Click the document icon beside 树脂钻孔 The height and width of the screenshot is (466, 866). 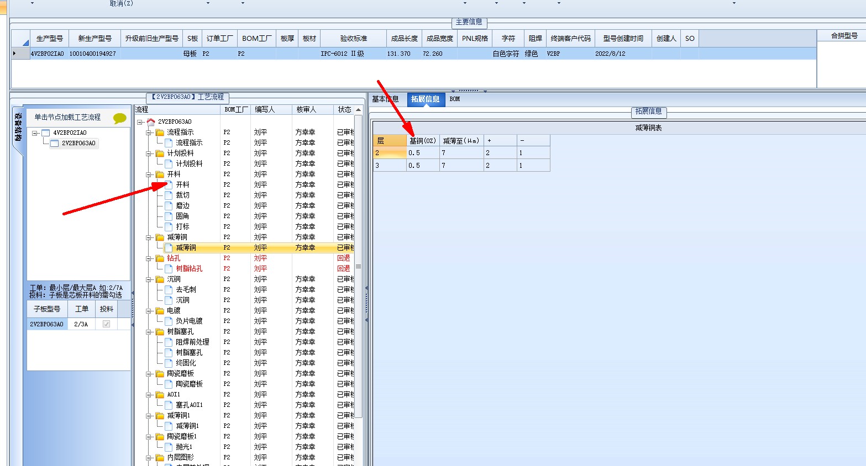click(x=169, y=268)
